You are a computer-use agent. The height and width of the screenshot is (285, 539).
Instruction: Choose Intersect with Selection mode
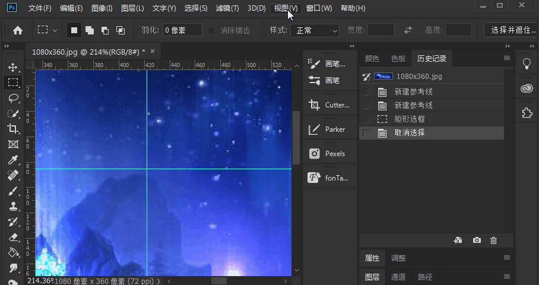[121, 30]
